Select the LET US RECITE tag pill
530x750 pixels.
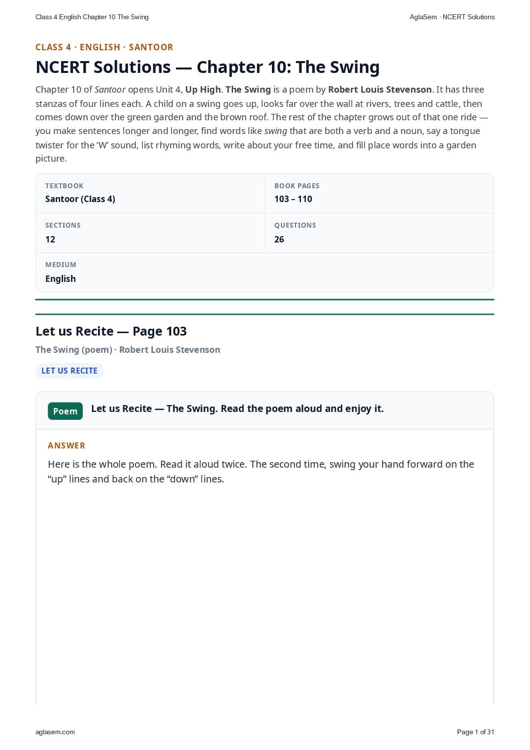[69, 371]
